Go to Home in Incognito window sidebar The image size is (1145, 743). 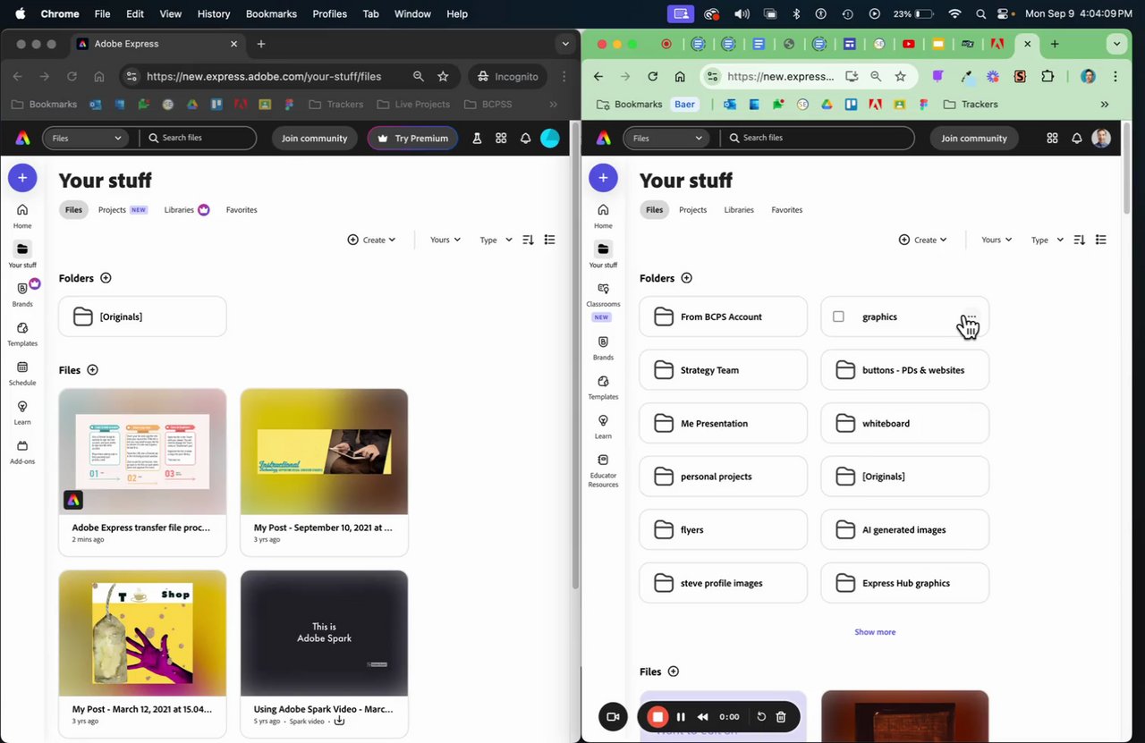pos(22,215)
